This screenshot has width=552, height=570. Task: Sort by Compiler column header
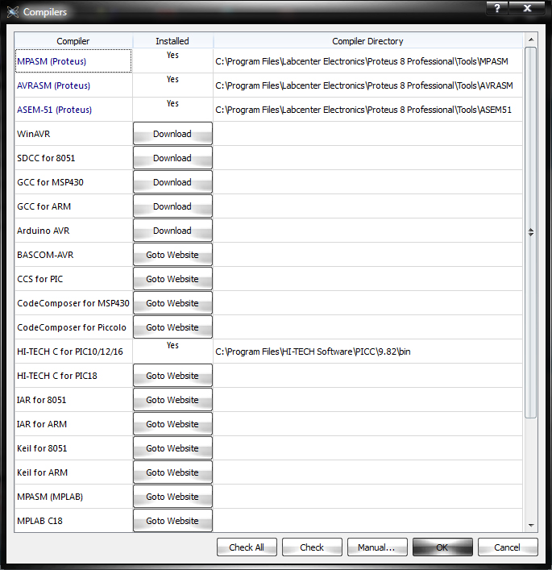(73, 41)
